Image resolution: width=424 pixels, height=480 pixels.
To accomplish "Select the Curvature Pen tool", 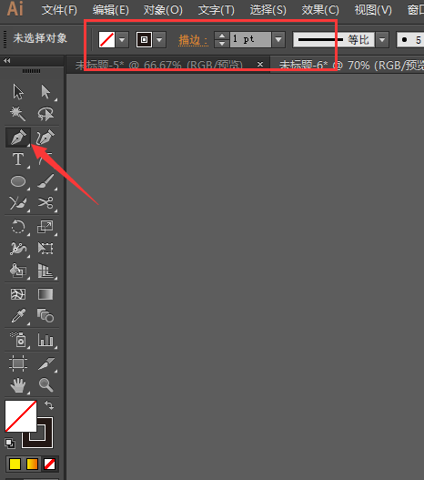I will click(x=45, y=137).
